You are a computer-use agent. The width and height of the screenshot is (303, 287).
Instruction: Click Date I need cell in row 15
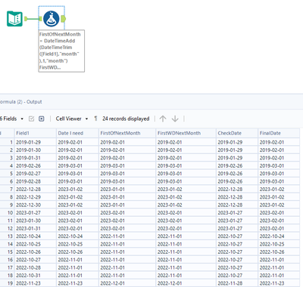click(77, 252)
